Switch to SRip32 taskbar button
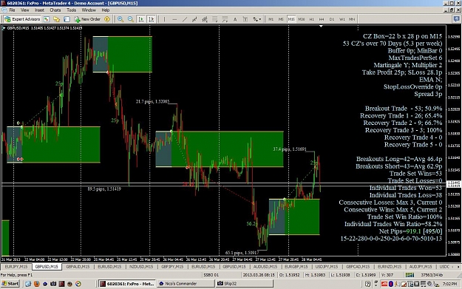 click(x=244, y=283)
